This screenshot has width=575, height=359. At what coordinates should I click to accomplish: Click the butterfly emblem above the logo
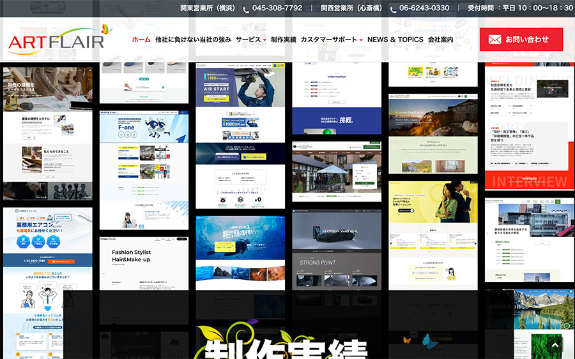click(106, 29)
